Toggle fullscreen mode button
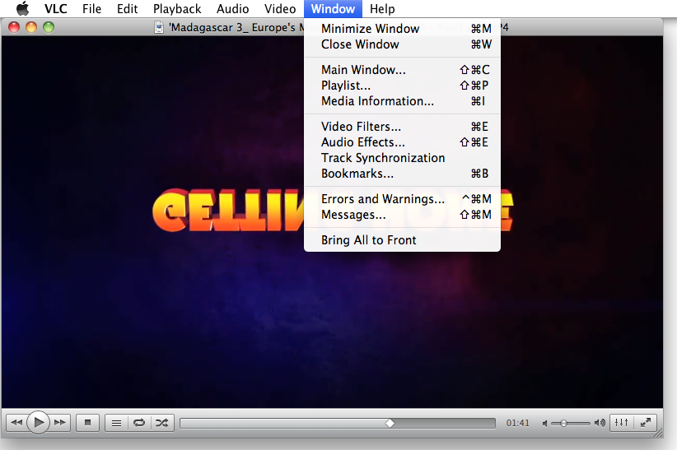Viewport: 677px width, 450px height. click(x=647, y=423)
